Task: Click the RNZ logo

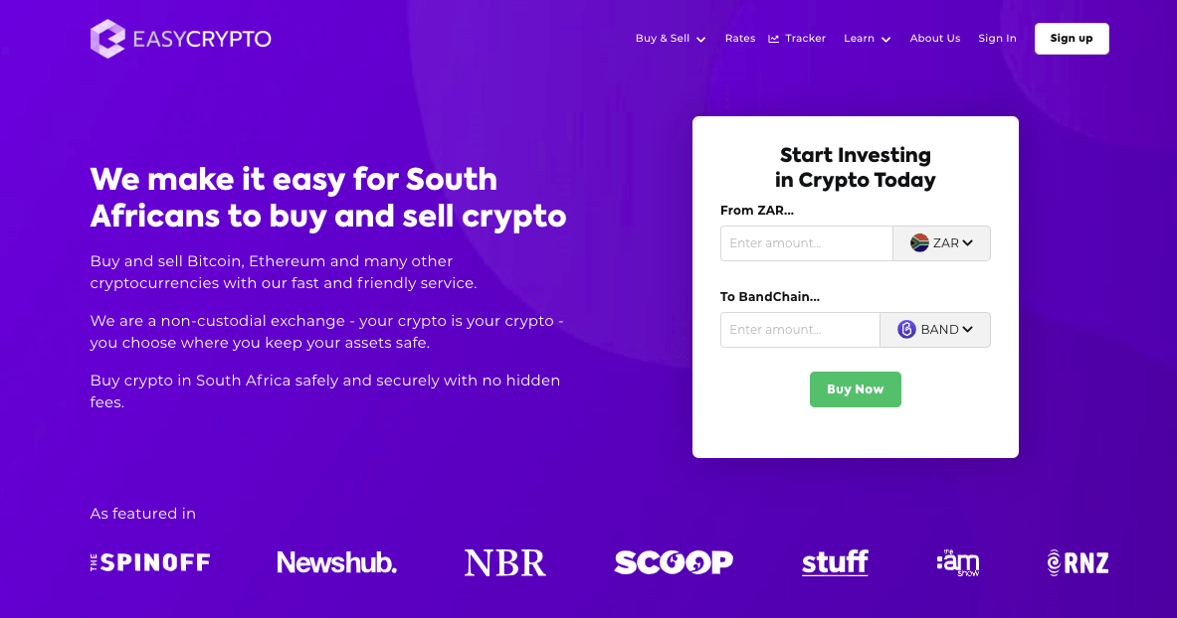Action: click(x=1077, y=561)
